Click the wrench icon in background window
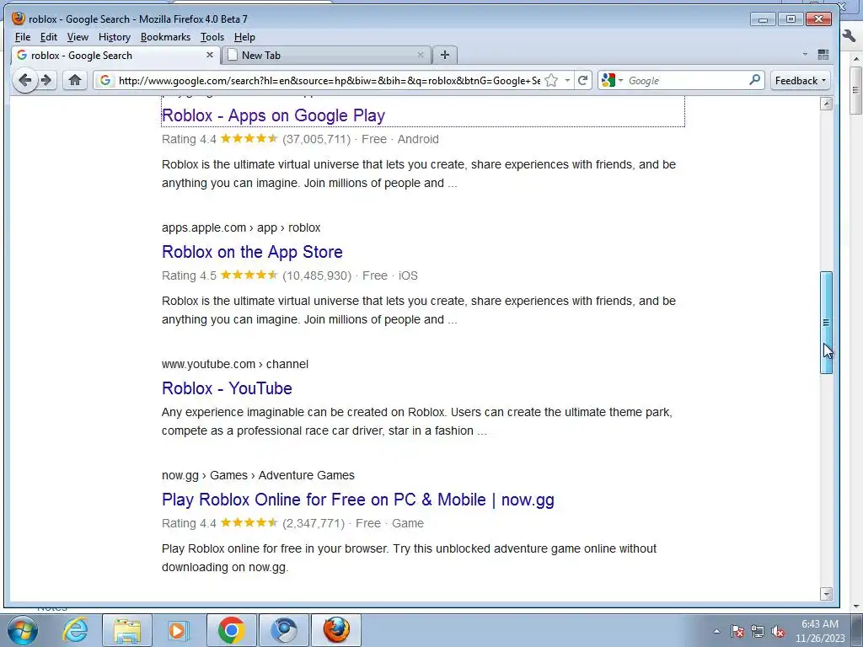 (849, 36)
